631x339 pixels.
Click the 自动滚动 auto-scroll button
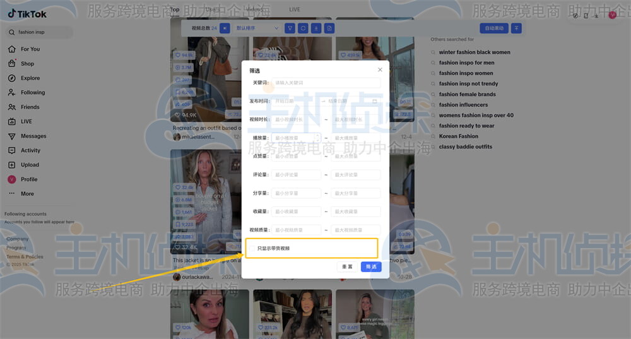click(493, 28)
